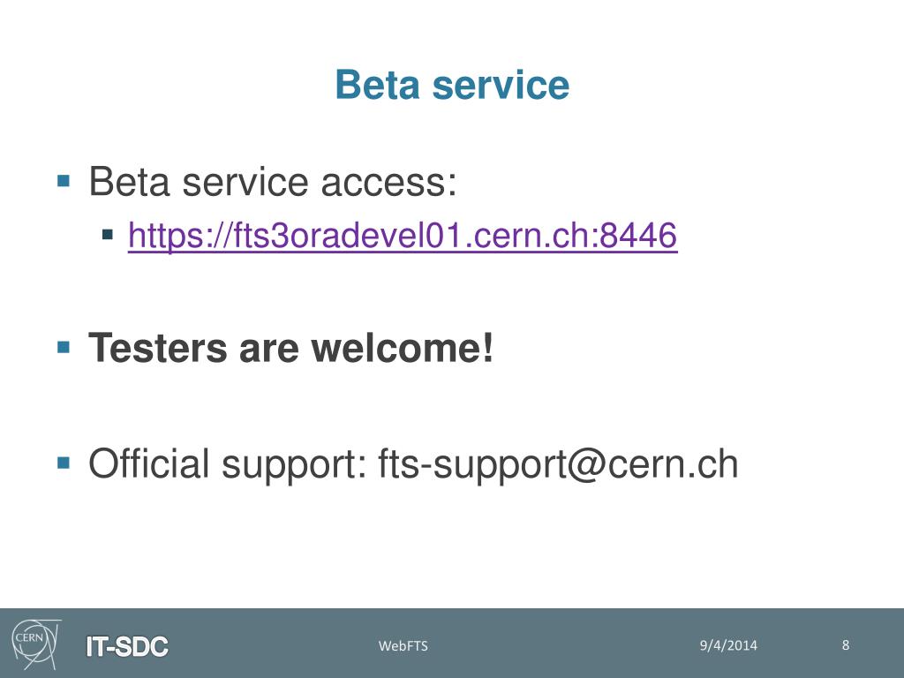Select the 'Beta service' slide title
This screenshot has width=904, height=678.
(452, 85)
